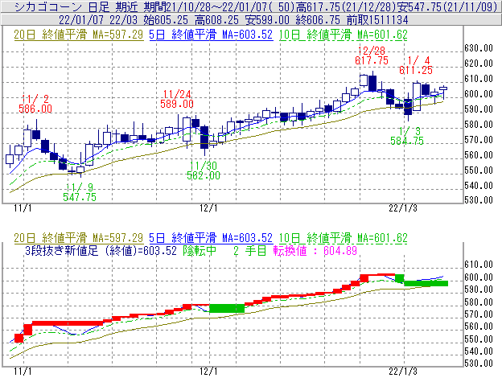Select lower chart '10日 終値平滑 MA=601.62' legend
Image resolution: width=502 pixels, height=382 pixels.
[344, 238]
